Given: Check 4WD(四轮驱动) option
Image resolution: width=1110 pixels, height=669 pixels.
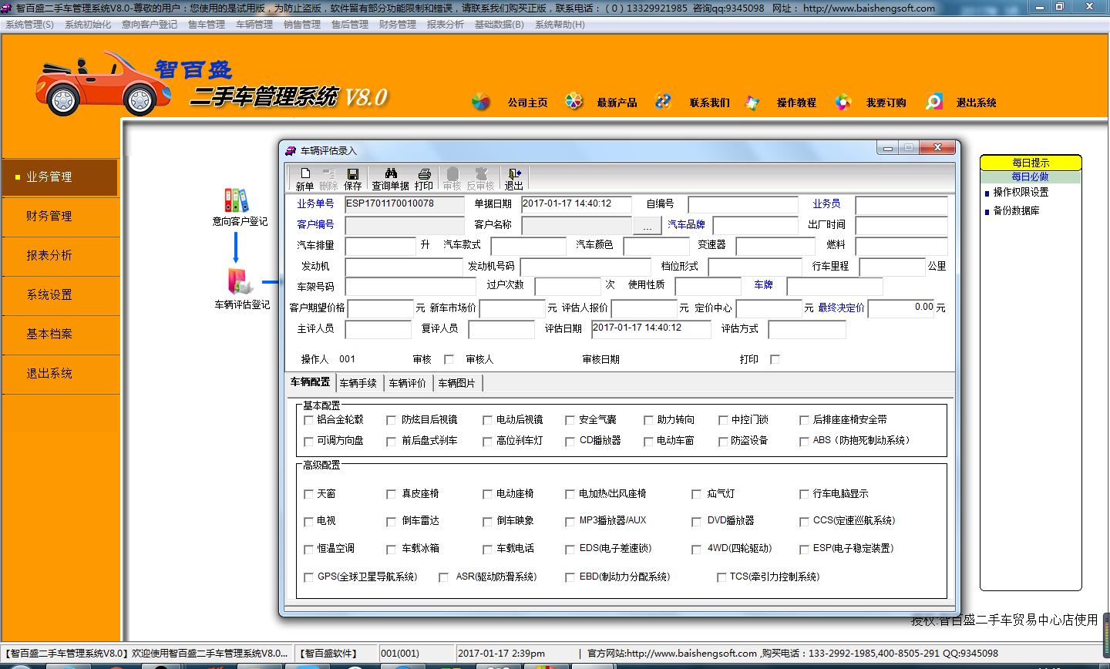Looking at the screenshot, I should (697, 550).
